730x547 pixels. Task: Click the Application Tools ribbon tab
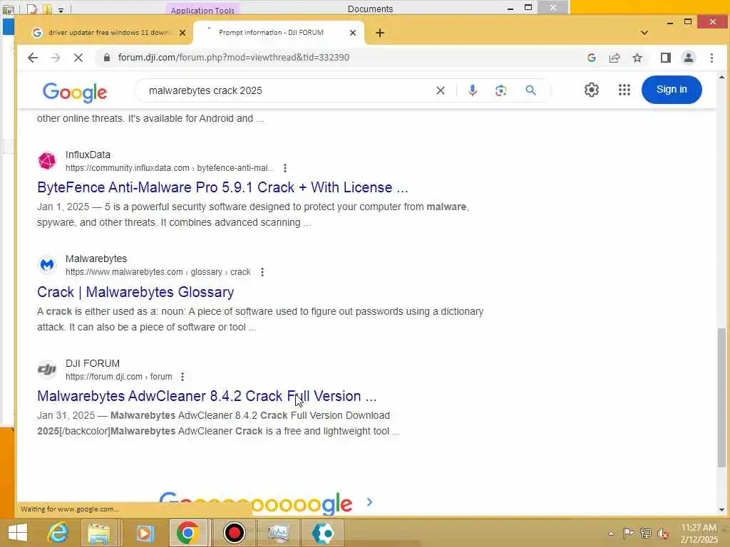click(x=202, y=10)
